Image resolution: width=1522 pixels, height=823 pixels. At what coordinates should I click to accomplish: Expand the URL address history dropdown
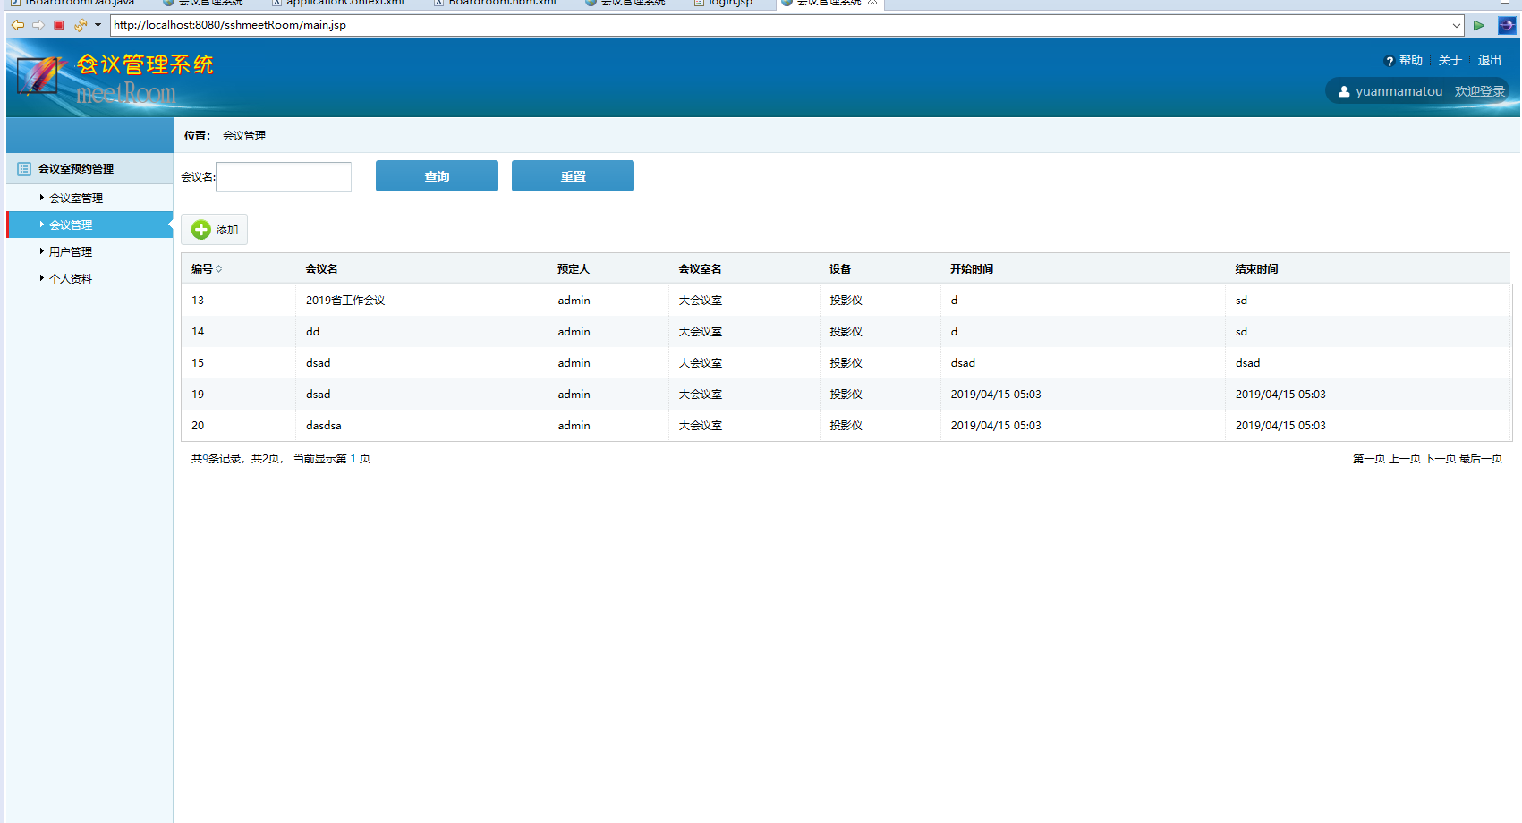(x=1457, y=25)
